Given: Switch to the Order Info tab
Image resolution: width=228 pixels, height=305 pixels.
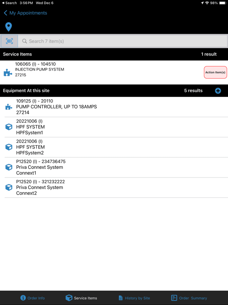Looking at the screenshot, I should [32, 298].
